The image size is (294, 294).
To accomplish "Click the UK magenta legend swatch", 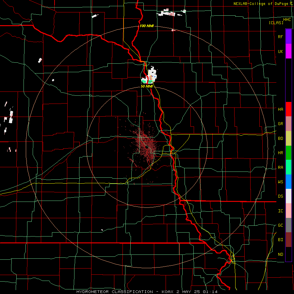I will tap(288, 51).
